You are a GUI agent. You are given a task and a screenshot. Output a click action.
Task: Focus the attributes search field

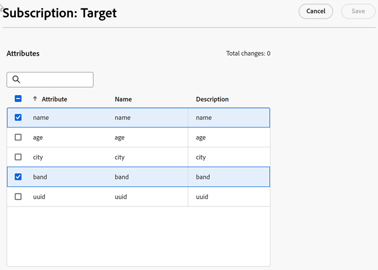56,79
